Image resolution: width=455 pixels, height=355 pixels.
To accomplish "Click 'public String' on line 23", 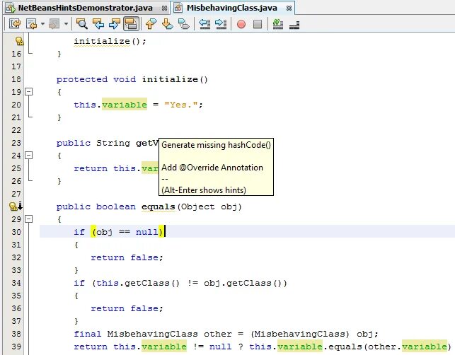I will point(93,143).
